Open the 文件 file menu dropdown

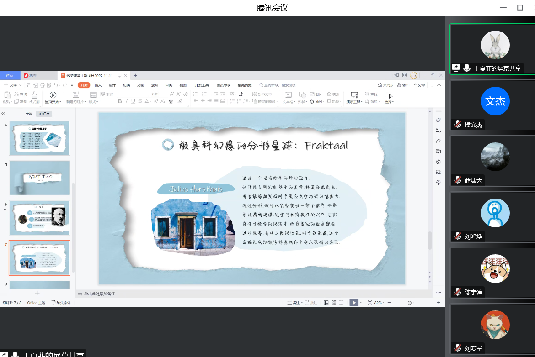coord(13,85)
